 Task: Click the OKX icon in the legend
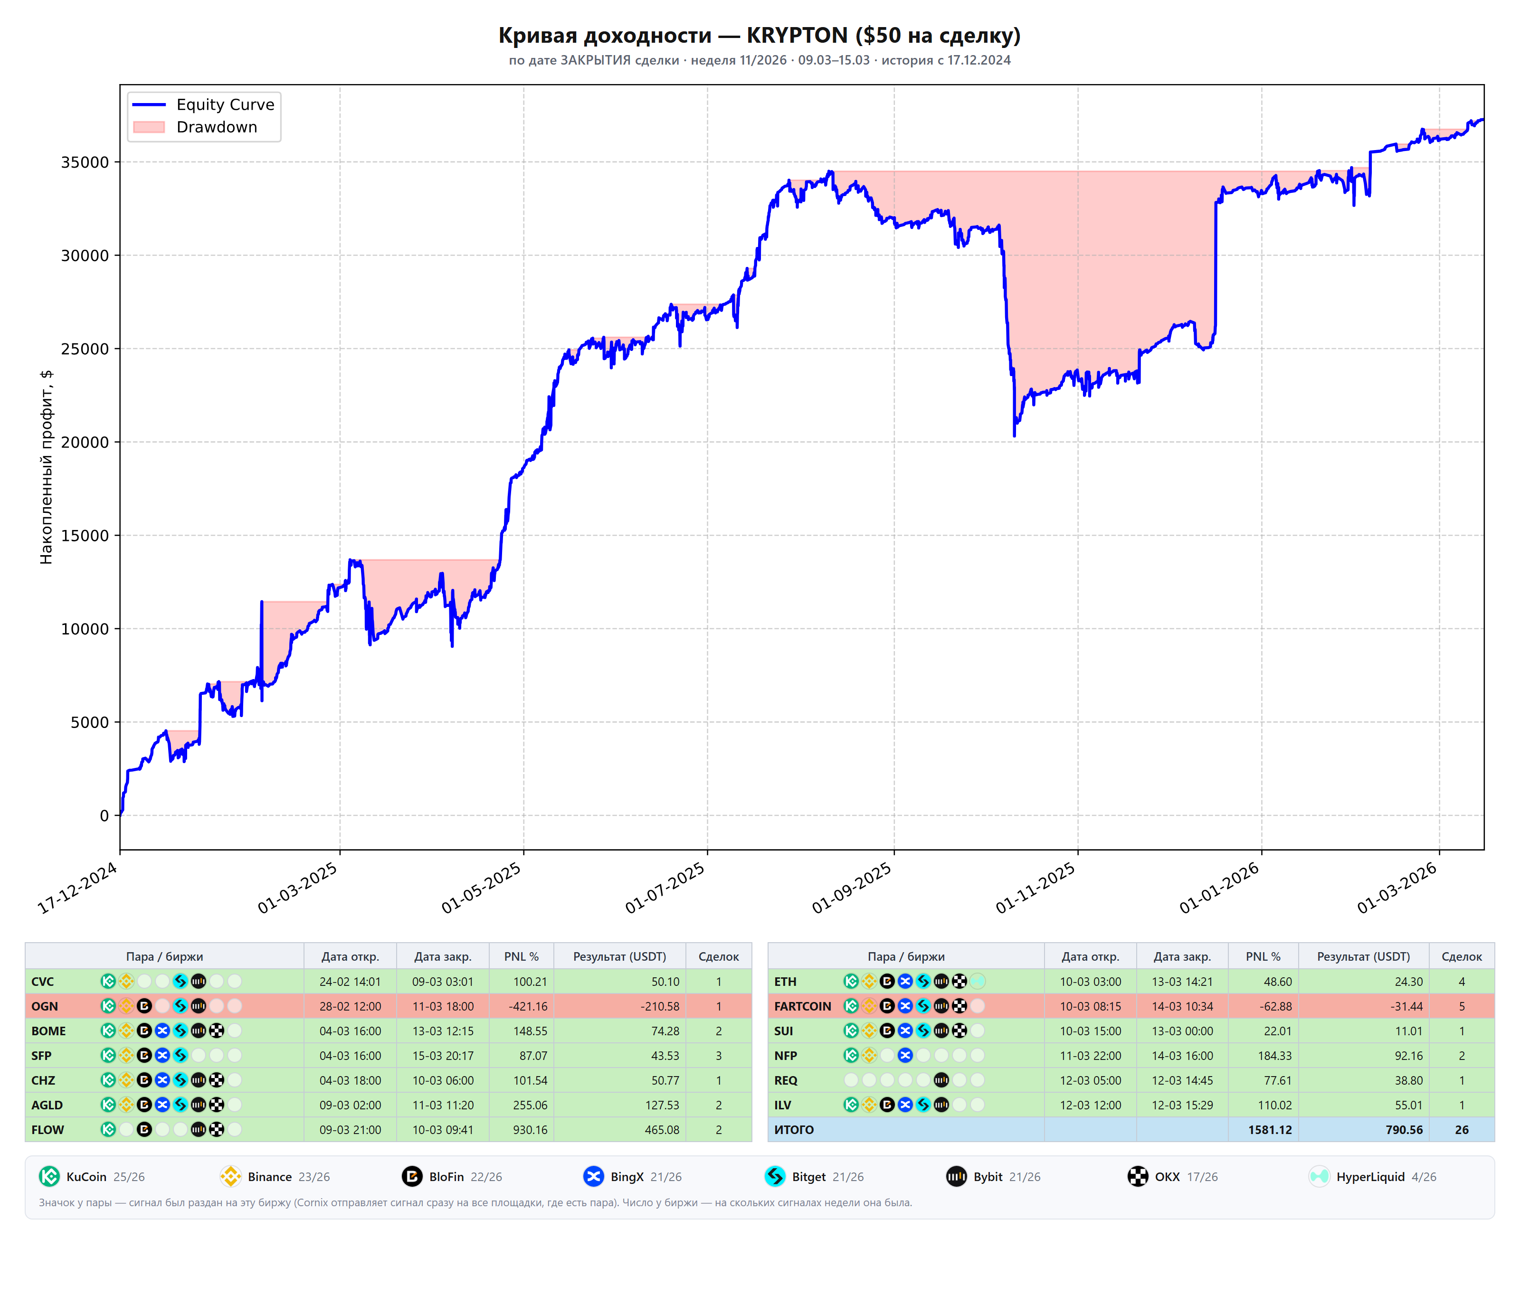coord(1138,1176)
